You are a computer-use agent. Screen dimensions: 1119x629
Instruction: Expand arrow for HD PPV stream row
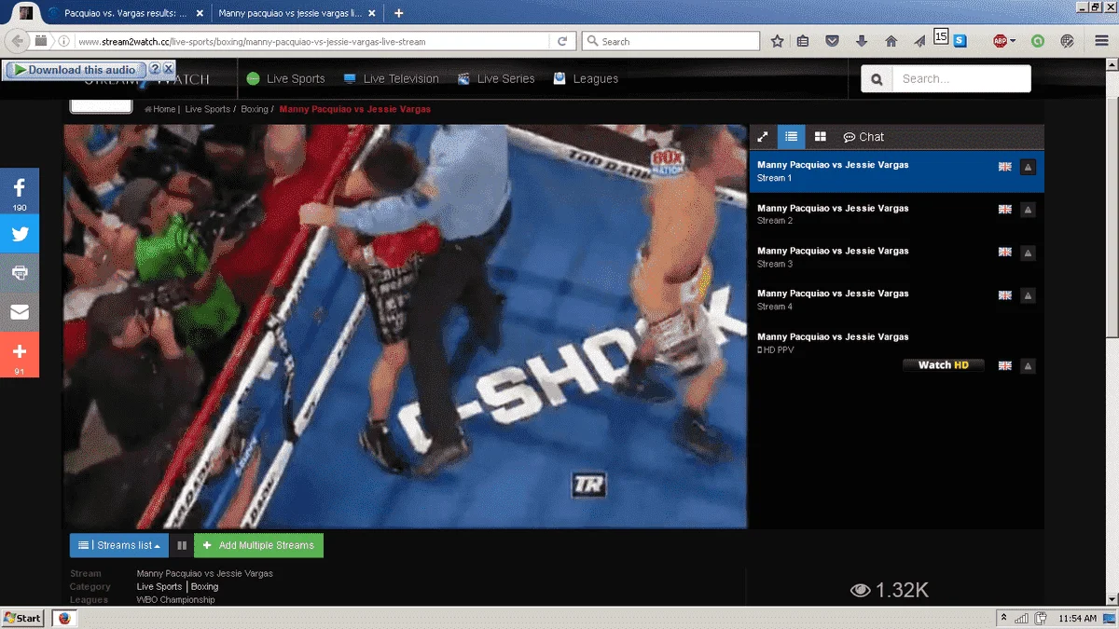point(1028,366)
